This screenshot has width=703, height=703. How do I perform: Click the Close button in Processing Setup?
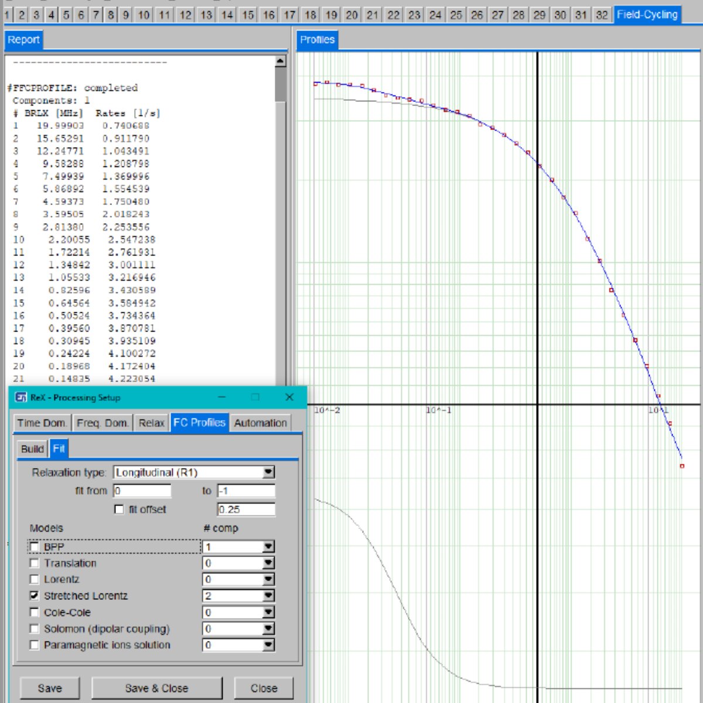[264, 688]
